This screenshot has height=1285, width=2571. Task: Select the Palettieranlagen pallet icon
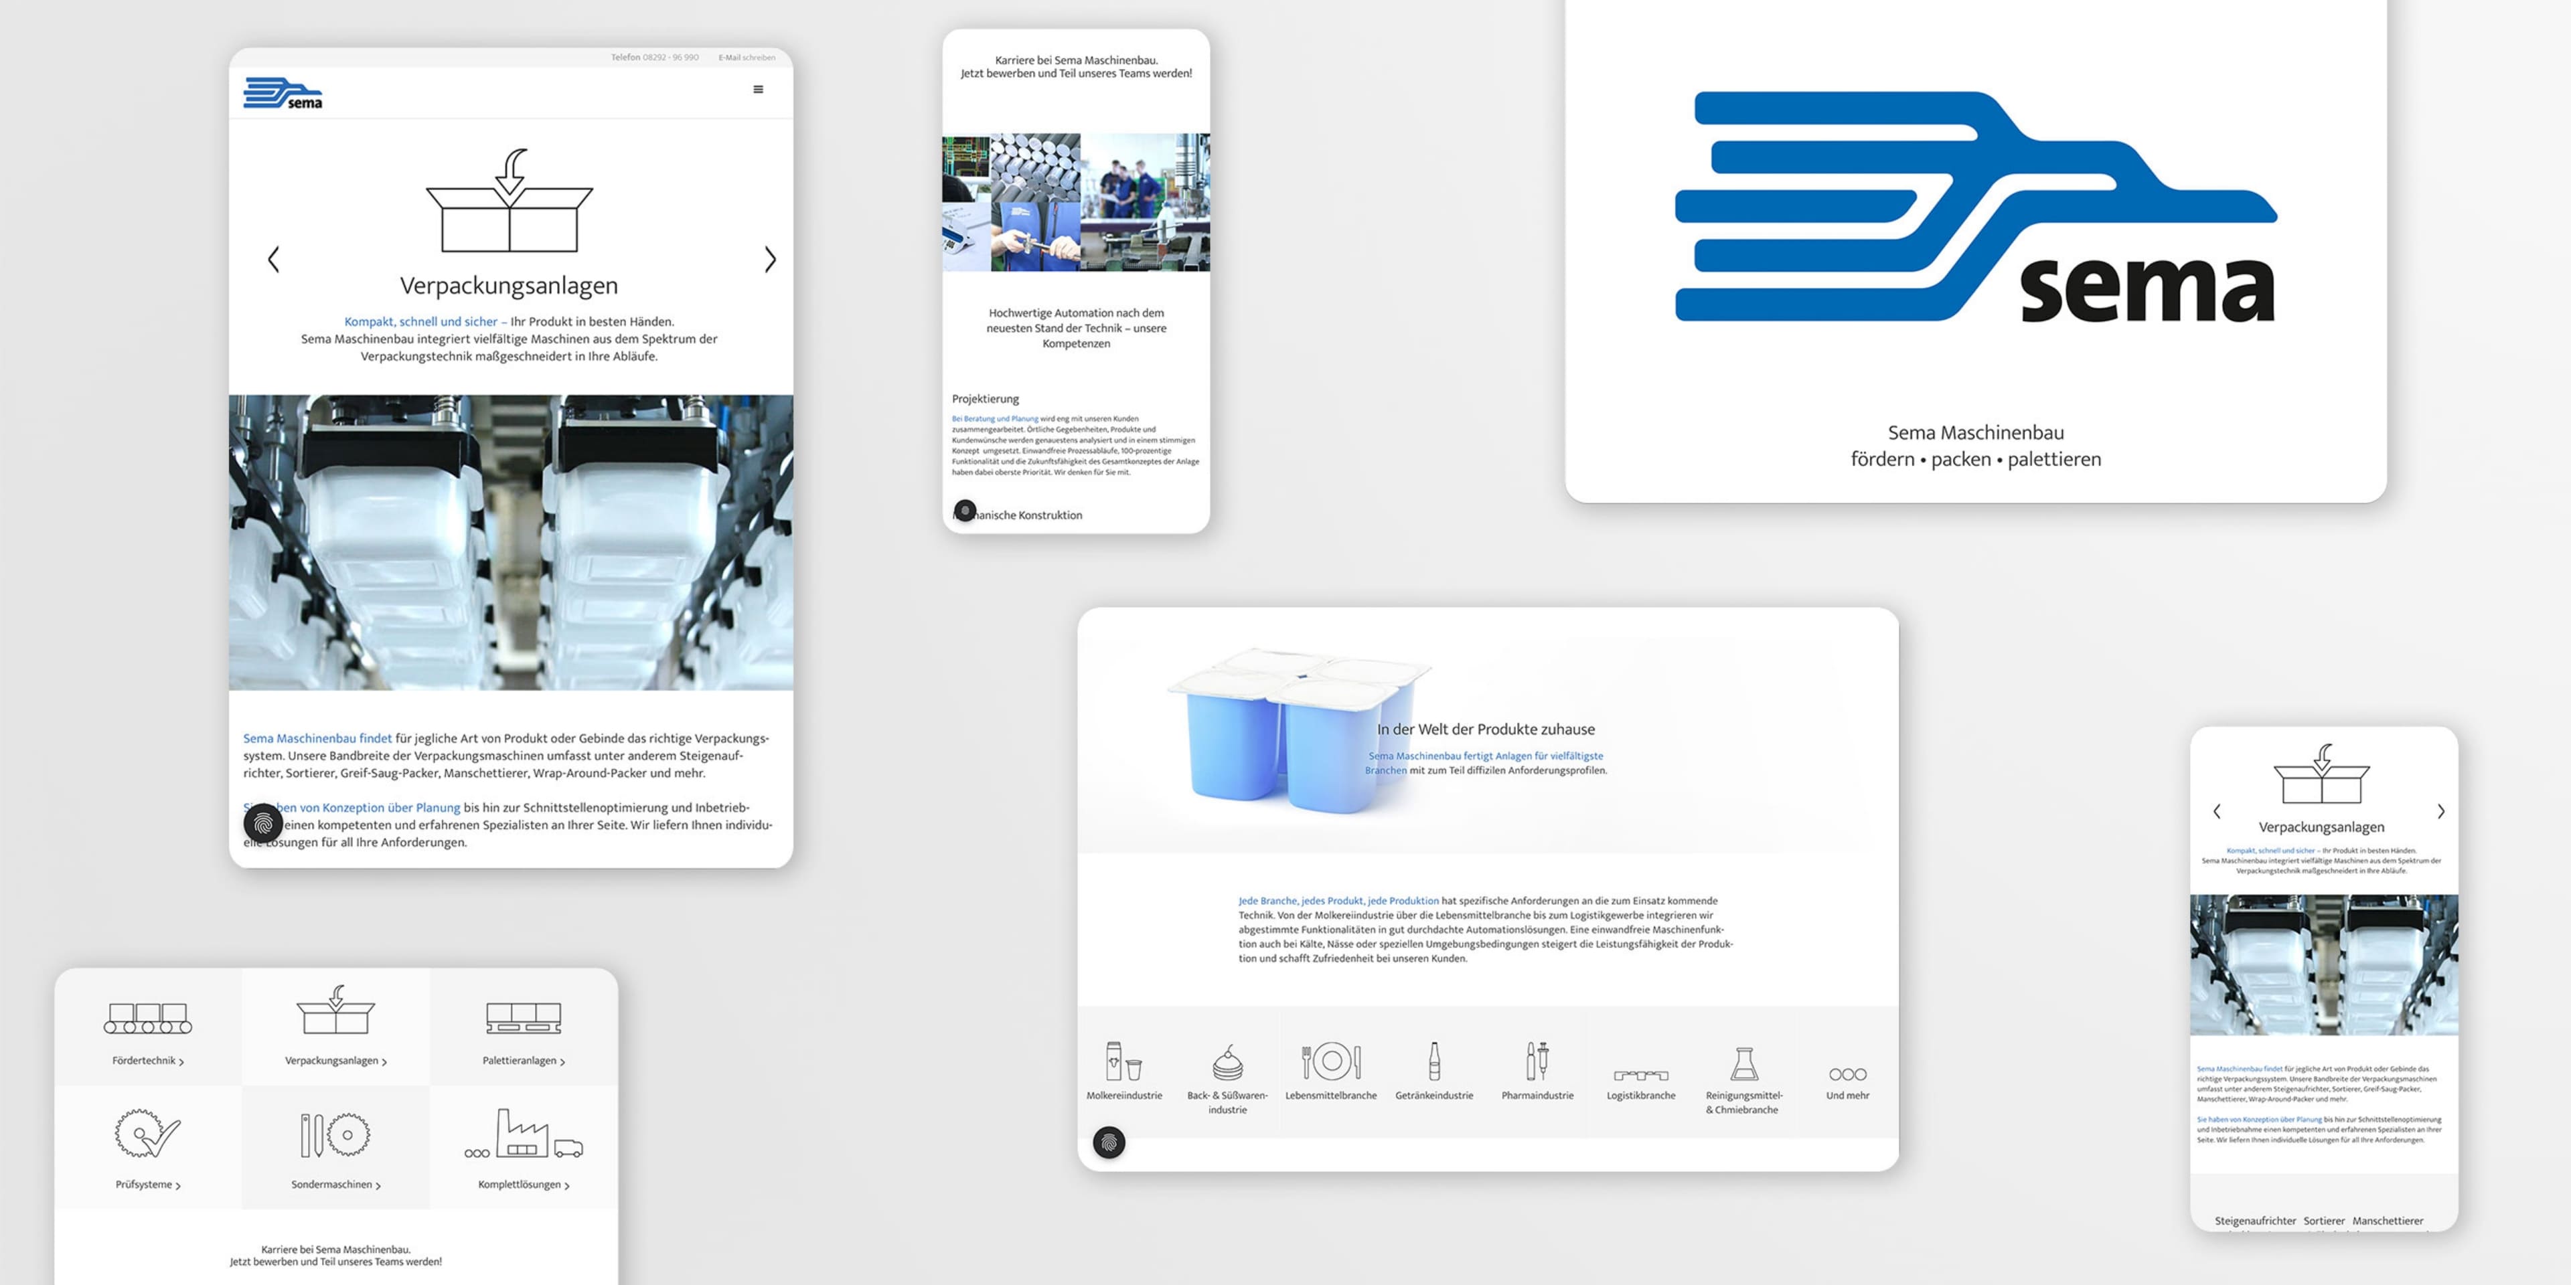[x=523, y=1017]
